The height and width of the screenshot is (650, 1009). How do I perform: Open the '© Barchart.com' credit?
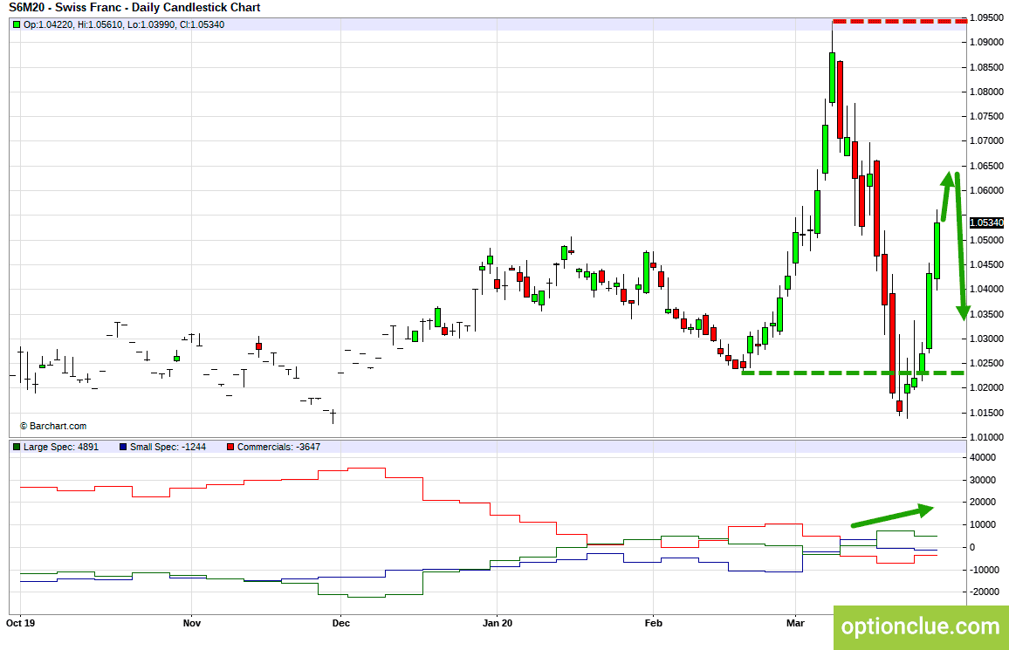point(53,426)
